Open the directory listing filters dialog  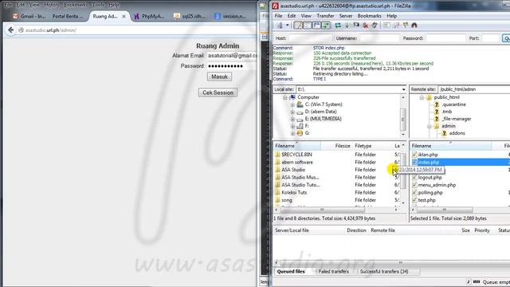click(x=386, y=26)
